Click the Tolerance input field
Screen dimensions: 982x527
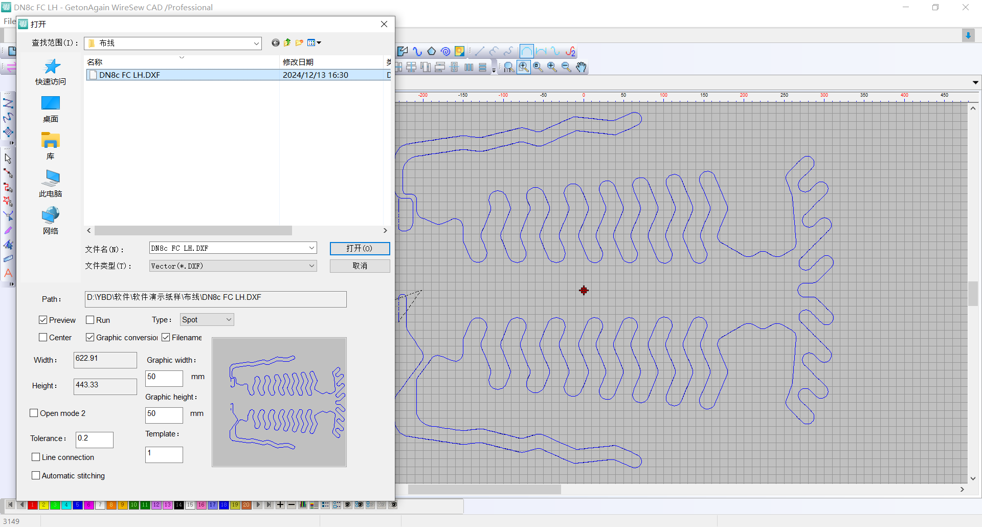click(x=95, y=440)
